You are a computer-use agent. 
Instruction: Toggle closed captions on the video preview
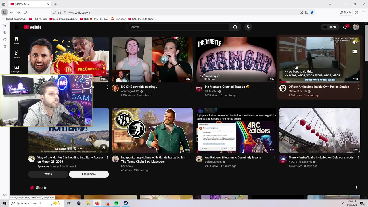coord(355,52)
